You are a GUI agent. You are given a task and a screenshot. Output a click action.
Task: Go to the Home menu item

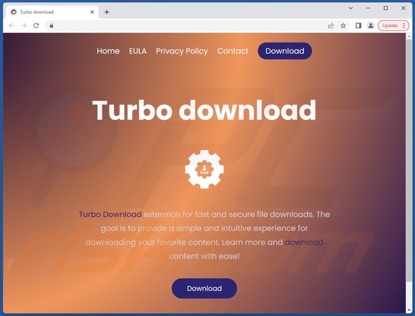click(x=108, y=51)
